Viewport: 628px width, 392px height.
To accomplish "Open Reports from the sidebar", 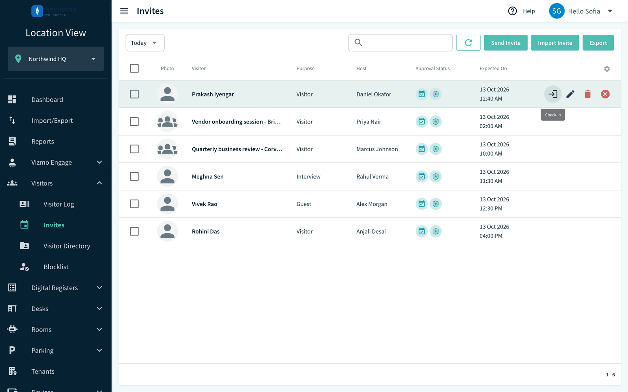I will (x=56, y=142).
